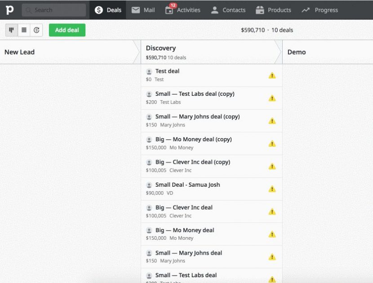Click the Discovery stage header

(160, 48)
